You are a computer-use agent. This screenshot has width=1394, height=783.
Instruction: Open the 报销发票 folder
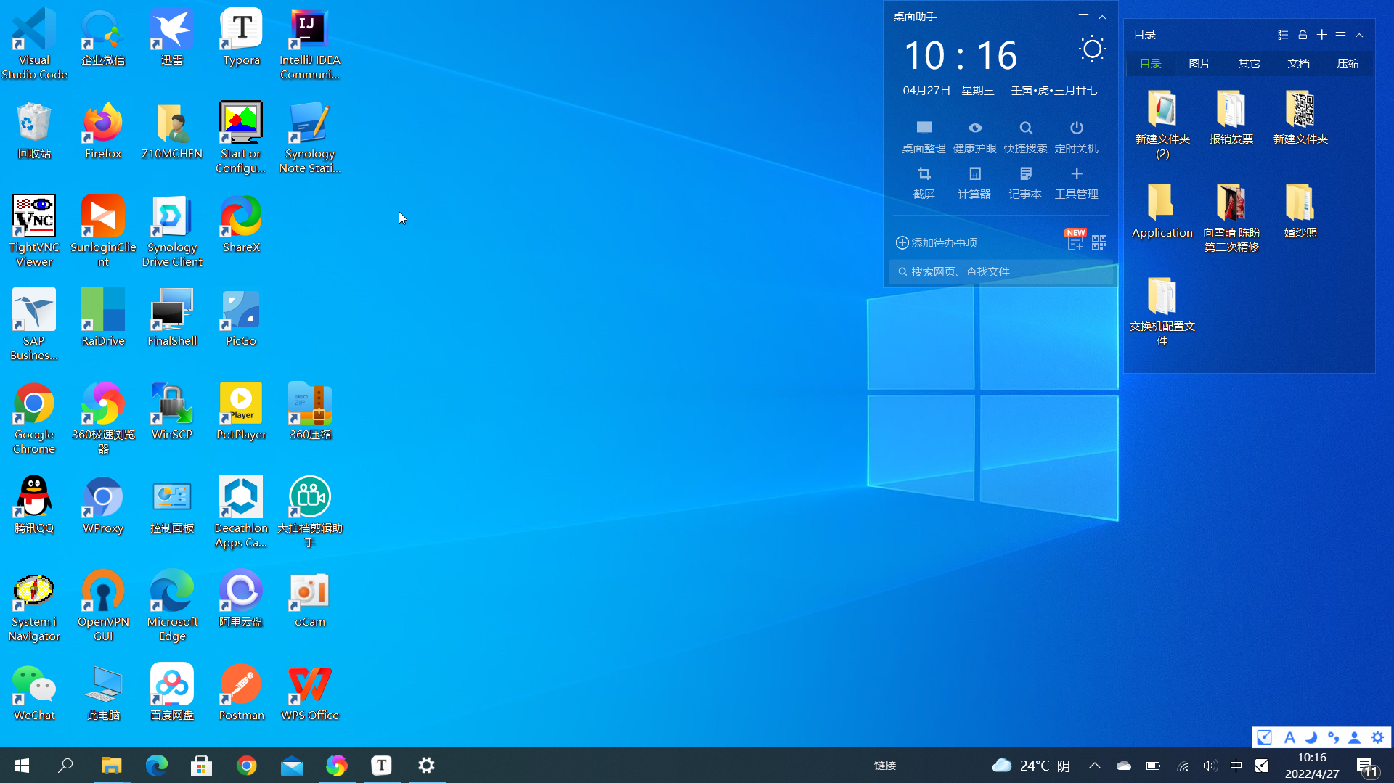(x=1231, y=117)
